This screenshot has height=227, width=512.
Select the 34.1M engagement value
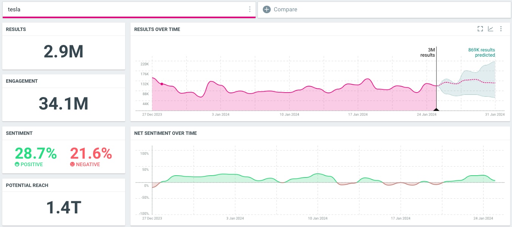pyautogui.click(x=64, y=103)
